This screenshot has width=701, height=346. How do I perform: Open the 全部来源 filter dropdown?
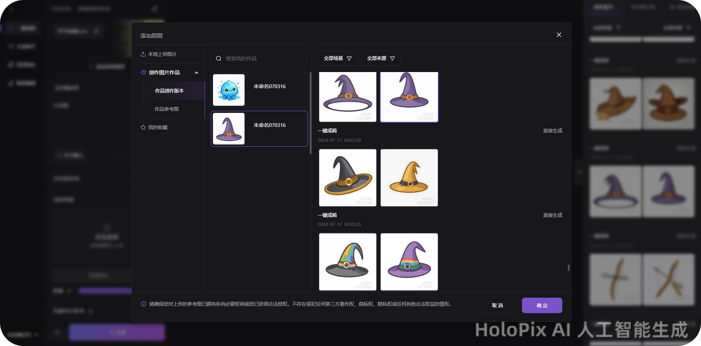(x=381, y=59)
